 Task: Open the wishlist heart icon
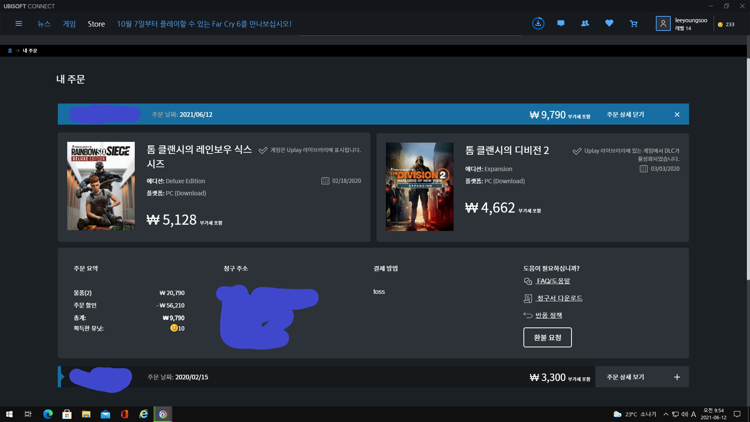(x=609, y=23)
